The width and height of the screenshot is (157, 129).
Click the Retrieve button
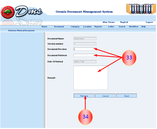tap(84, 96)
